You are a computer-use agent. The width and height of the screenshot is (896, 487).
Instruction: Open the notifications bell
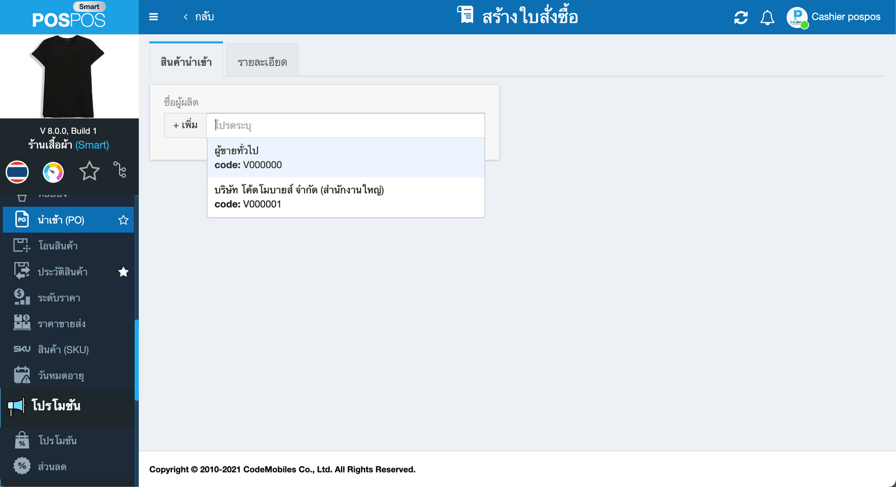pos(767,18)
